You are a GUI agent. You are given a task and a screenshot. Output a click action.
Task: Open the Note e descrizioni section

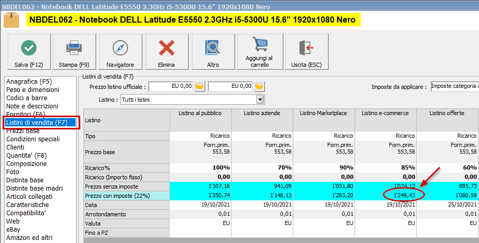[32, 106]
